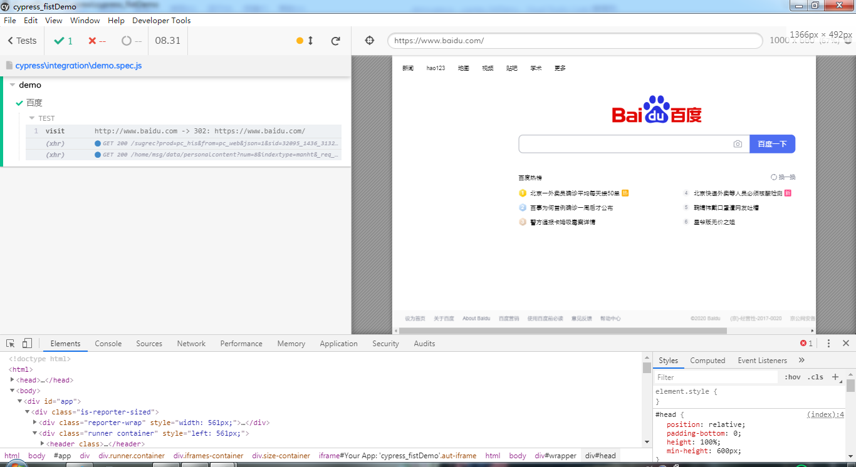This screenshot has width=856, height=467.
Task: Open the cypress\integration\demo.spec.js file link
Action: [78, 65]
